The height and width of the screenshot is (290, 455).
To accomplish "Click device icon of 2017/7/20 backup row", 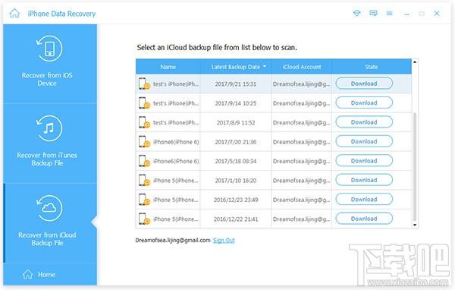I will pyautogui.click(x=144, y=142).
